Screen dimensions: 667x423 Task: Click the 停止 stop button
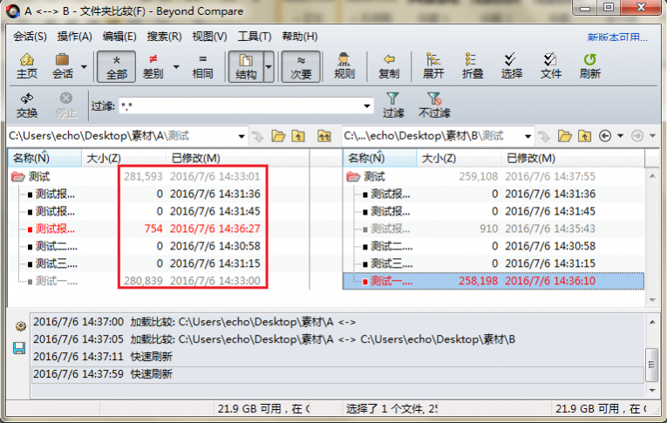click(x=66, y=106)
